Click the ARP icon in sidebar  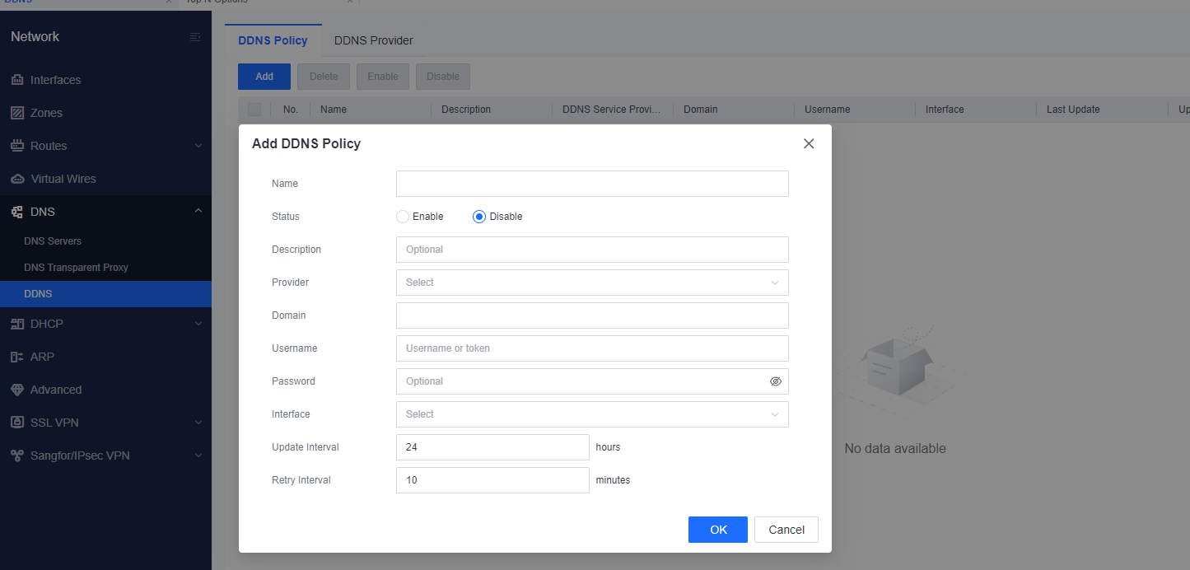pyautogui.click(x=17, y=357)
